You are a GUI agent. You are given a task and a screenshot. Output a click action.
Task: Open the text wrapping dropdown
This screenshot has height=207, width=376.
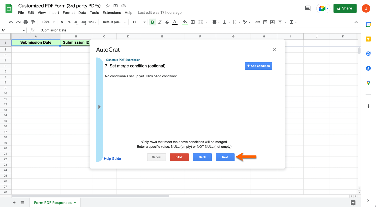click(236, 22)
